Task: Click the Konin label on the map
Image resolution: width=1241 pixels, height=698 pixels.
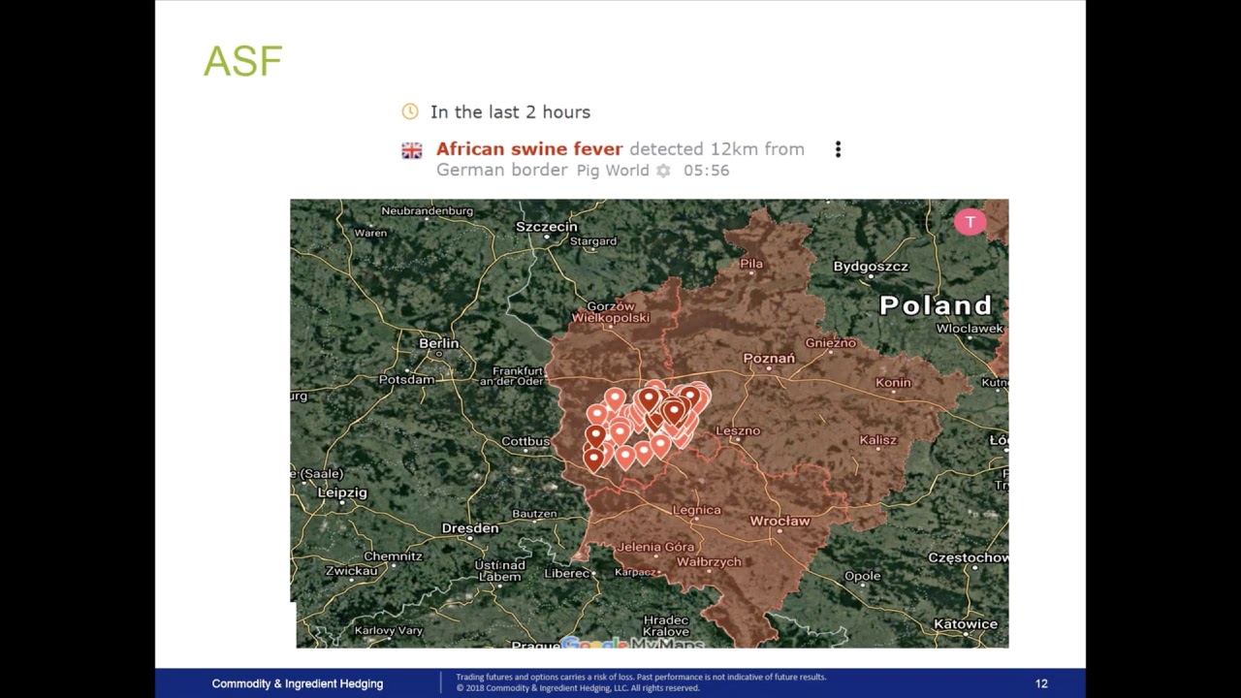Action: click(893, 383)
